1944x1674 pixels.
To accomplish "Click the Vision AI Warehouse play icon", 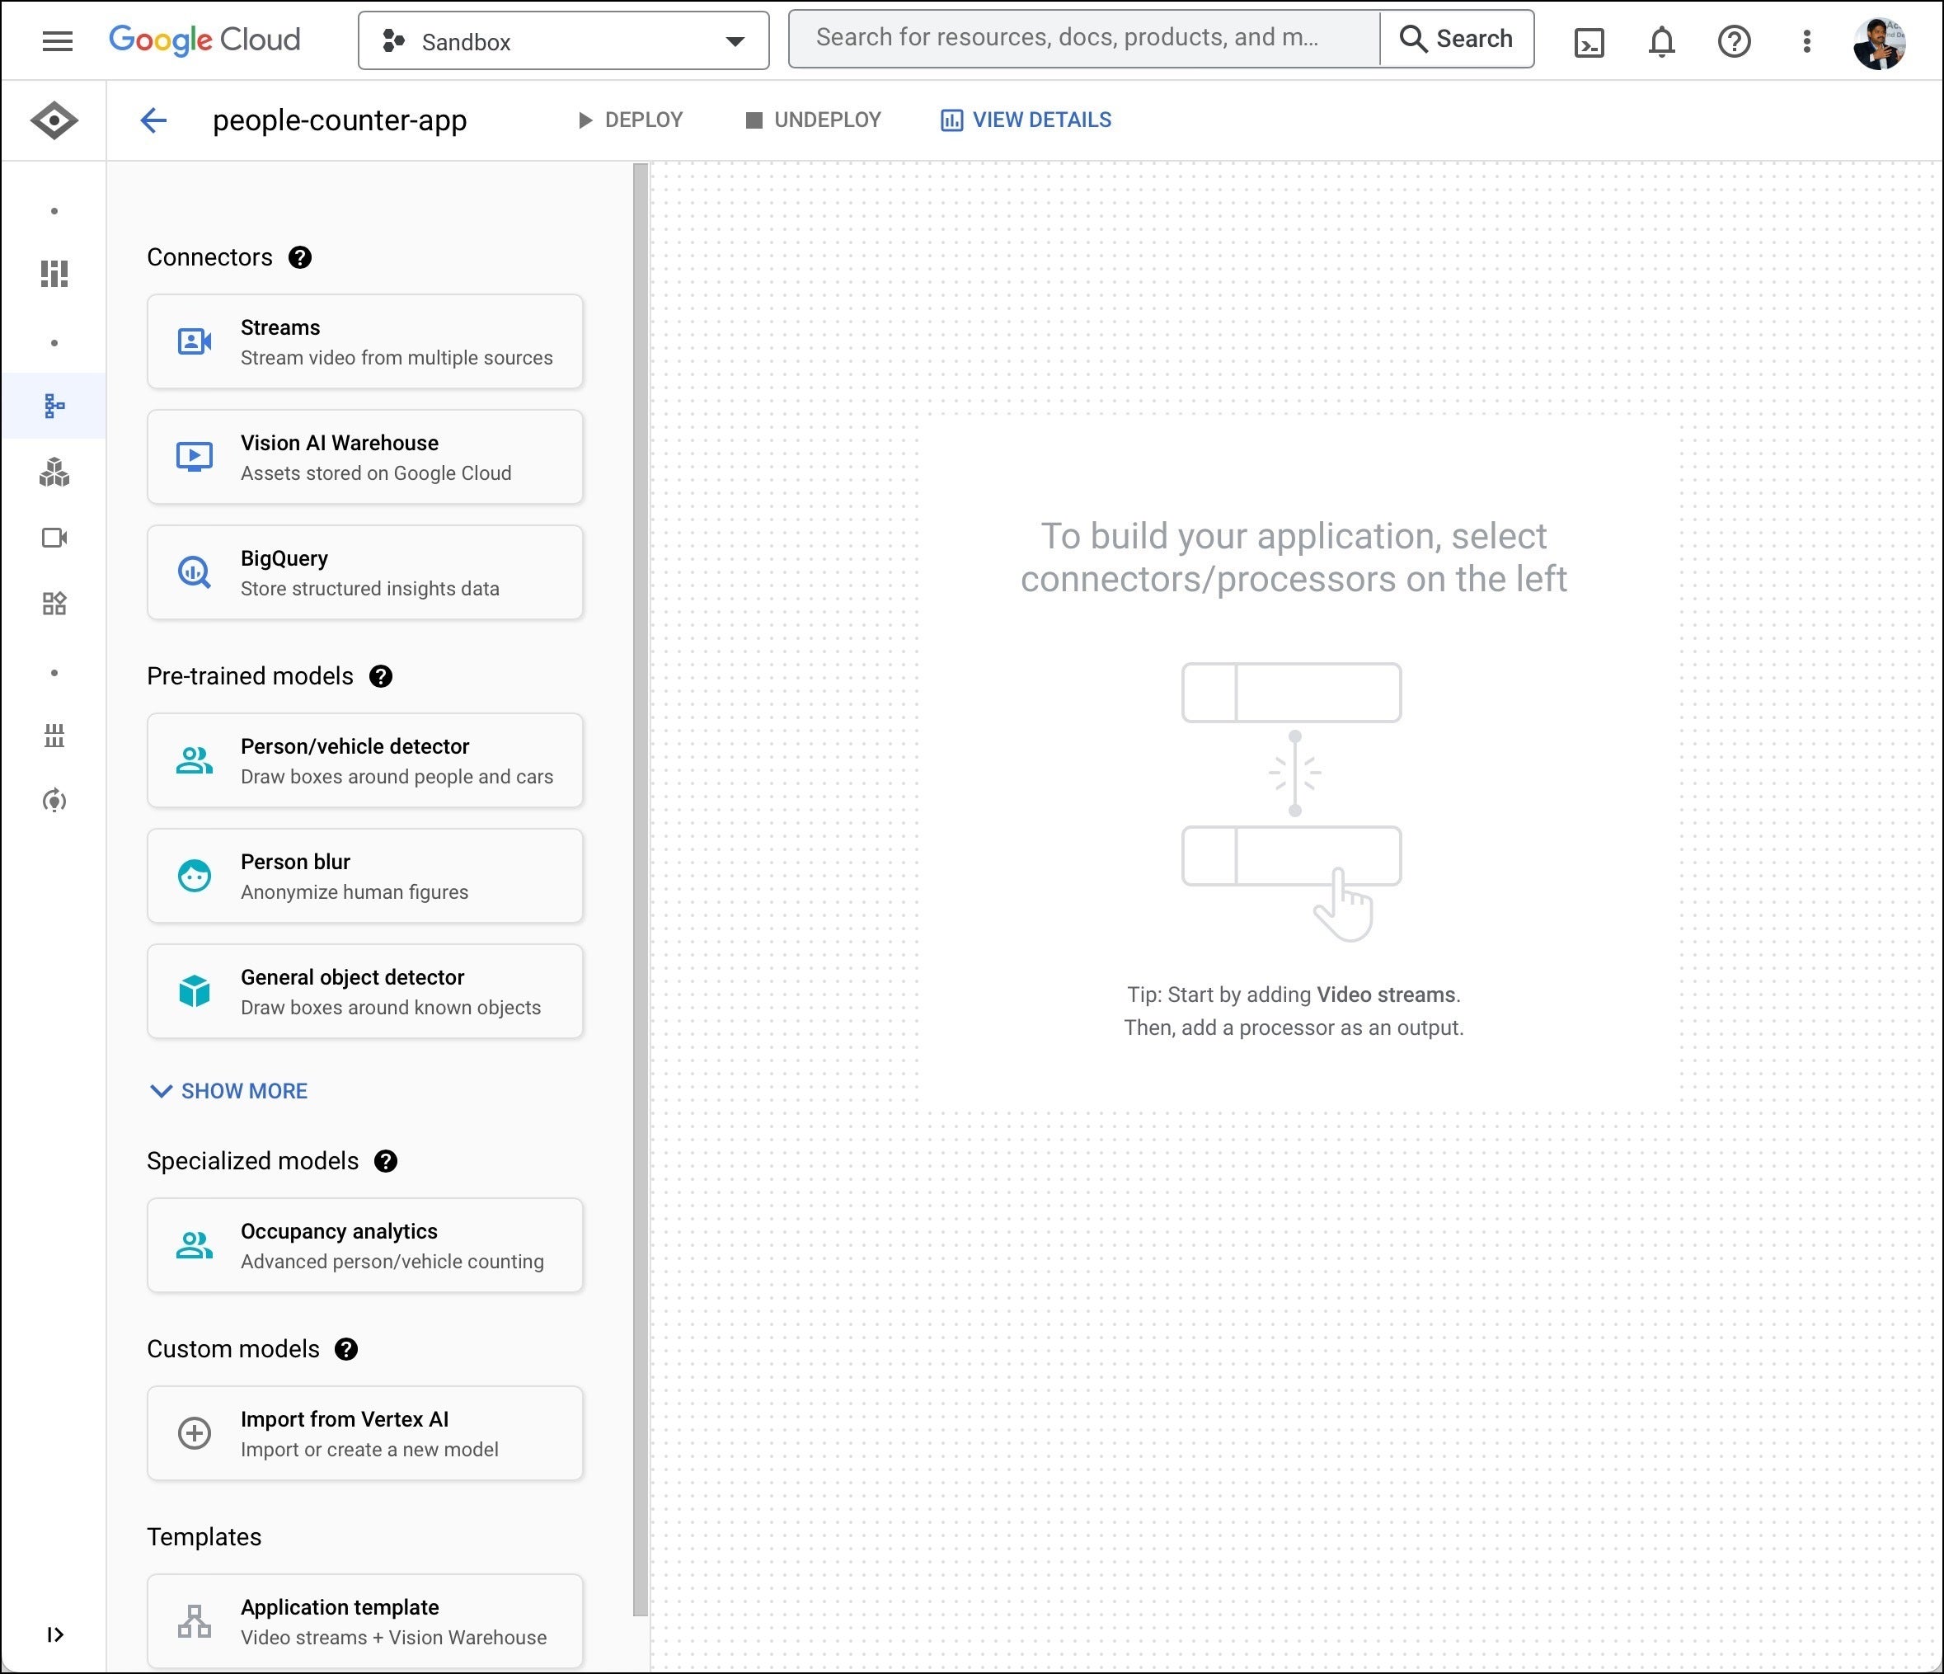I will (195, 457).
